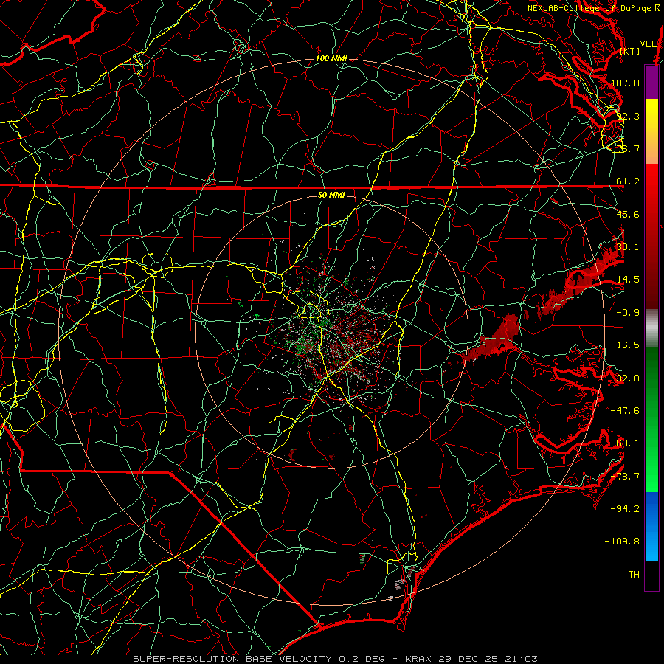Click the 30.1 velocity scale value

(628, 247)
